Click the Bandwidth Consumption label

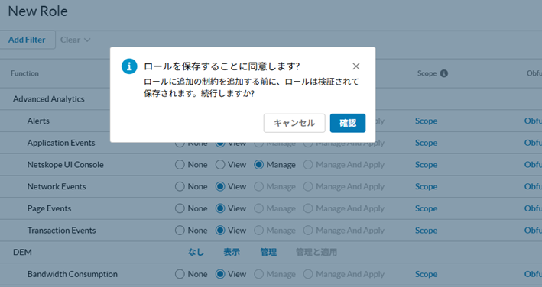point(73,274)
